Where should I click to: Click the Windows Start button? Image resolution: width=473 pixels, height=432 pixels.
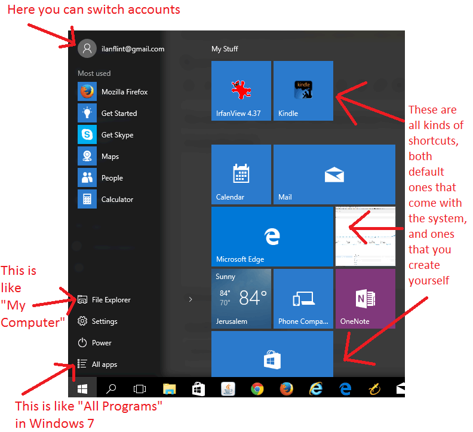click(x=82, y=388)
